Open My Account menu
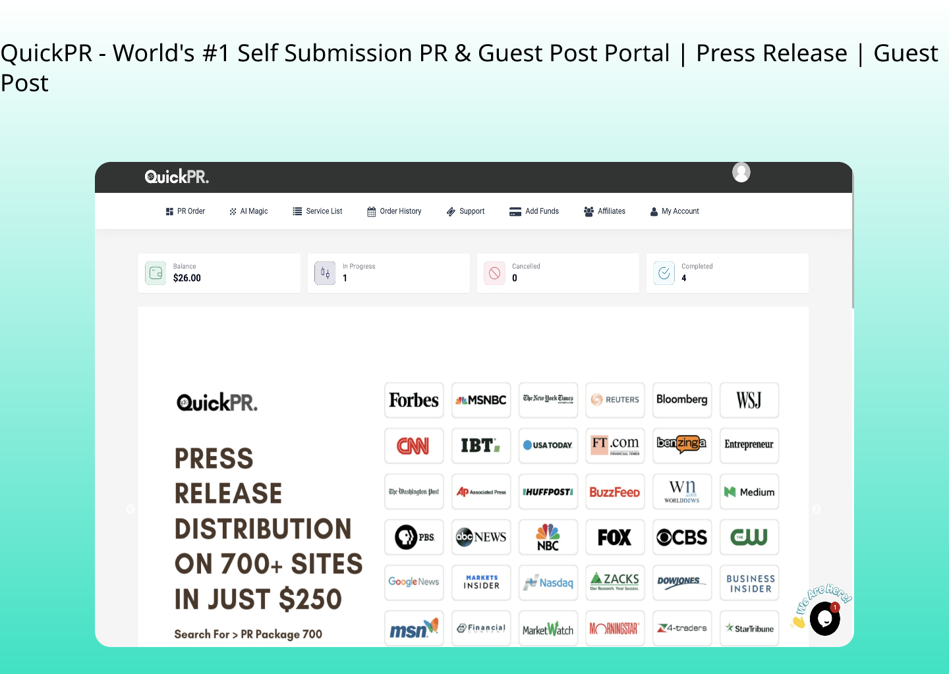This screenshot has width=949, height=674. [x=674, y=211]
